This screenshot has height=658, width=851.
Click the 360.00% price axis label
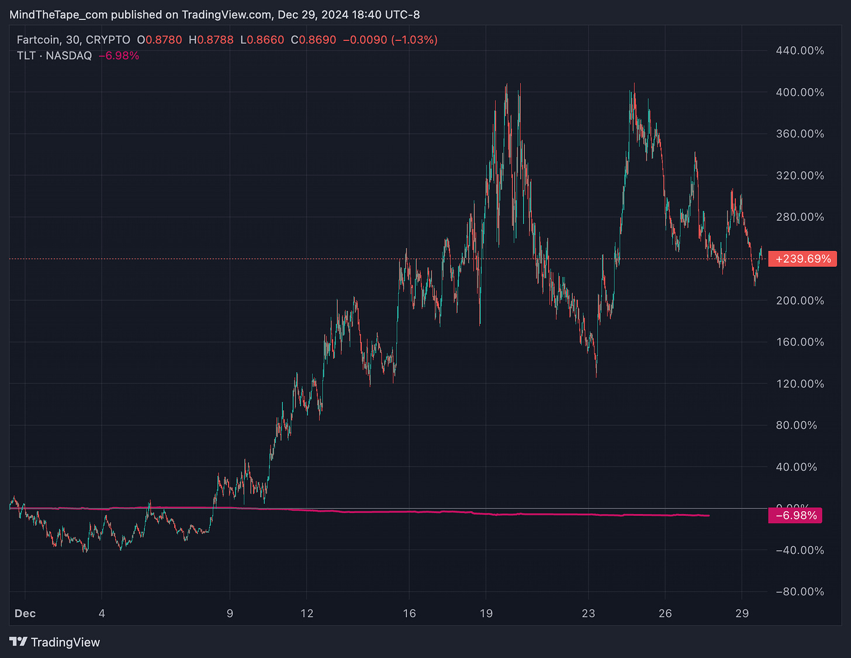pos(800,134)
